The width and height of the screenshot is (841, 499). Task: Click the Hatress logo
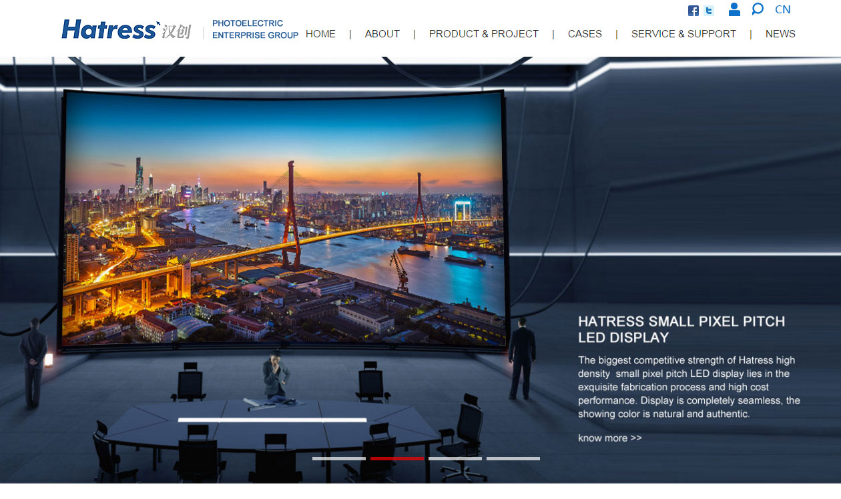click(x=126, y=30)
